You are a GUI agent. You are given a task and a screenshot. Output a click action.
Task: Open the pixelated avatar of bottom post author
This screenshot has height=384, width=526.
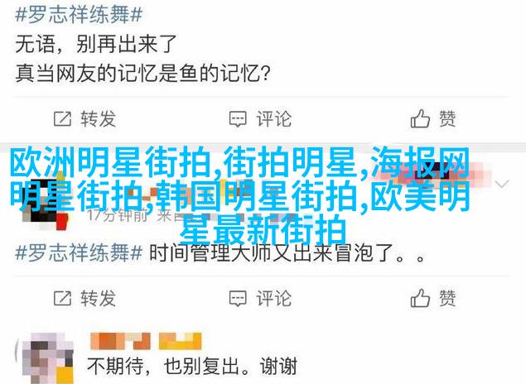(x=48, y=358)
